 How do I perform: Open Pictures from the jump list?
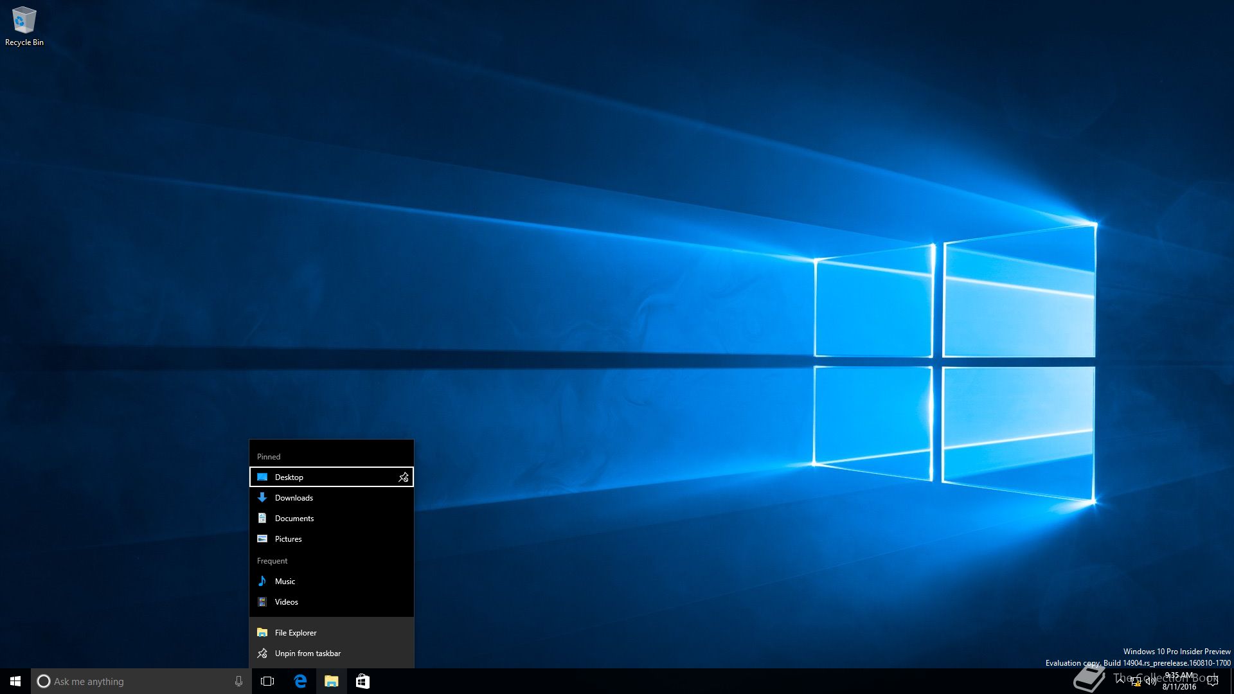[332, 538]
